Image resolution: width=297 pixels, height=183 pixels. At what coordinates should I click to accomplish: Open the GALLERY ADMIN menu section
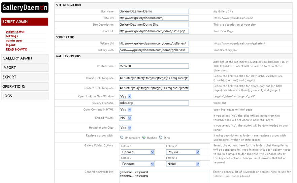click(x=25, y=58)
